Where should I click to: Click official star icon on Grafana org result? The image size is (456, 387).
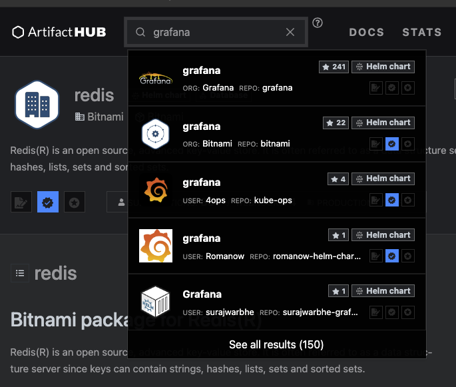pyautogui.click(x=407, y=87)
